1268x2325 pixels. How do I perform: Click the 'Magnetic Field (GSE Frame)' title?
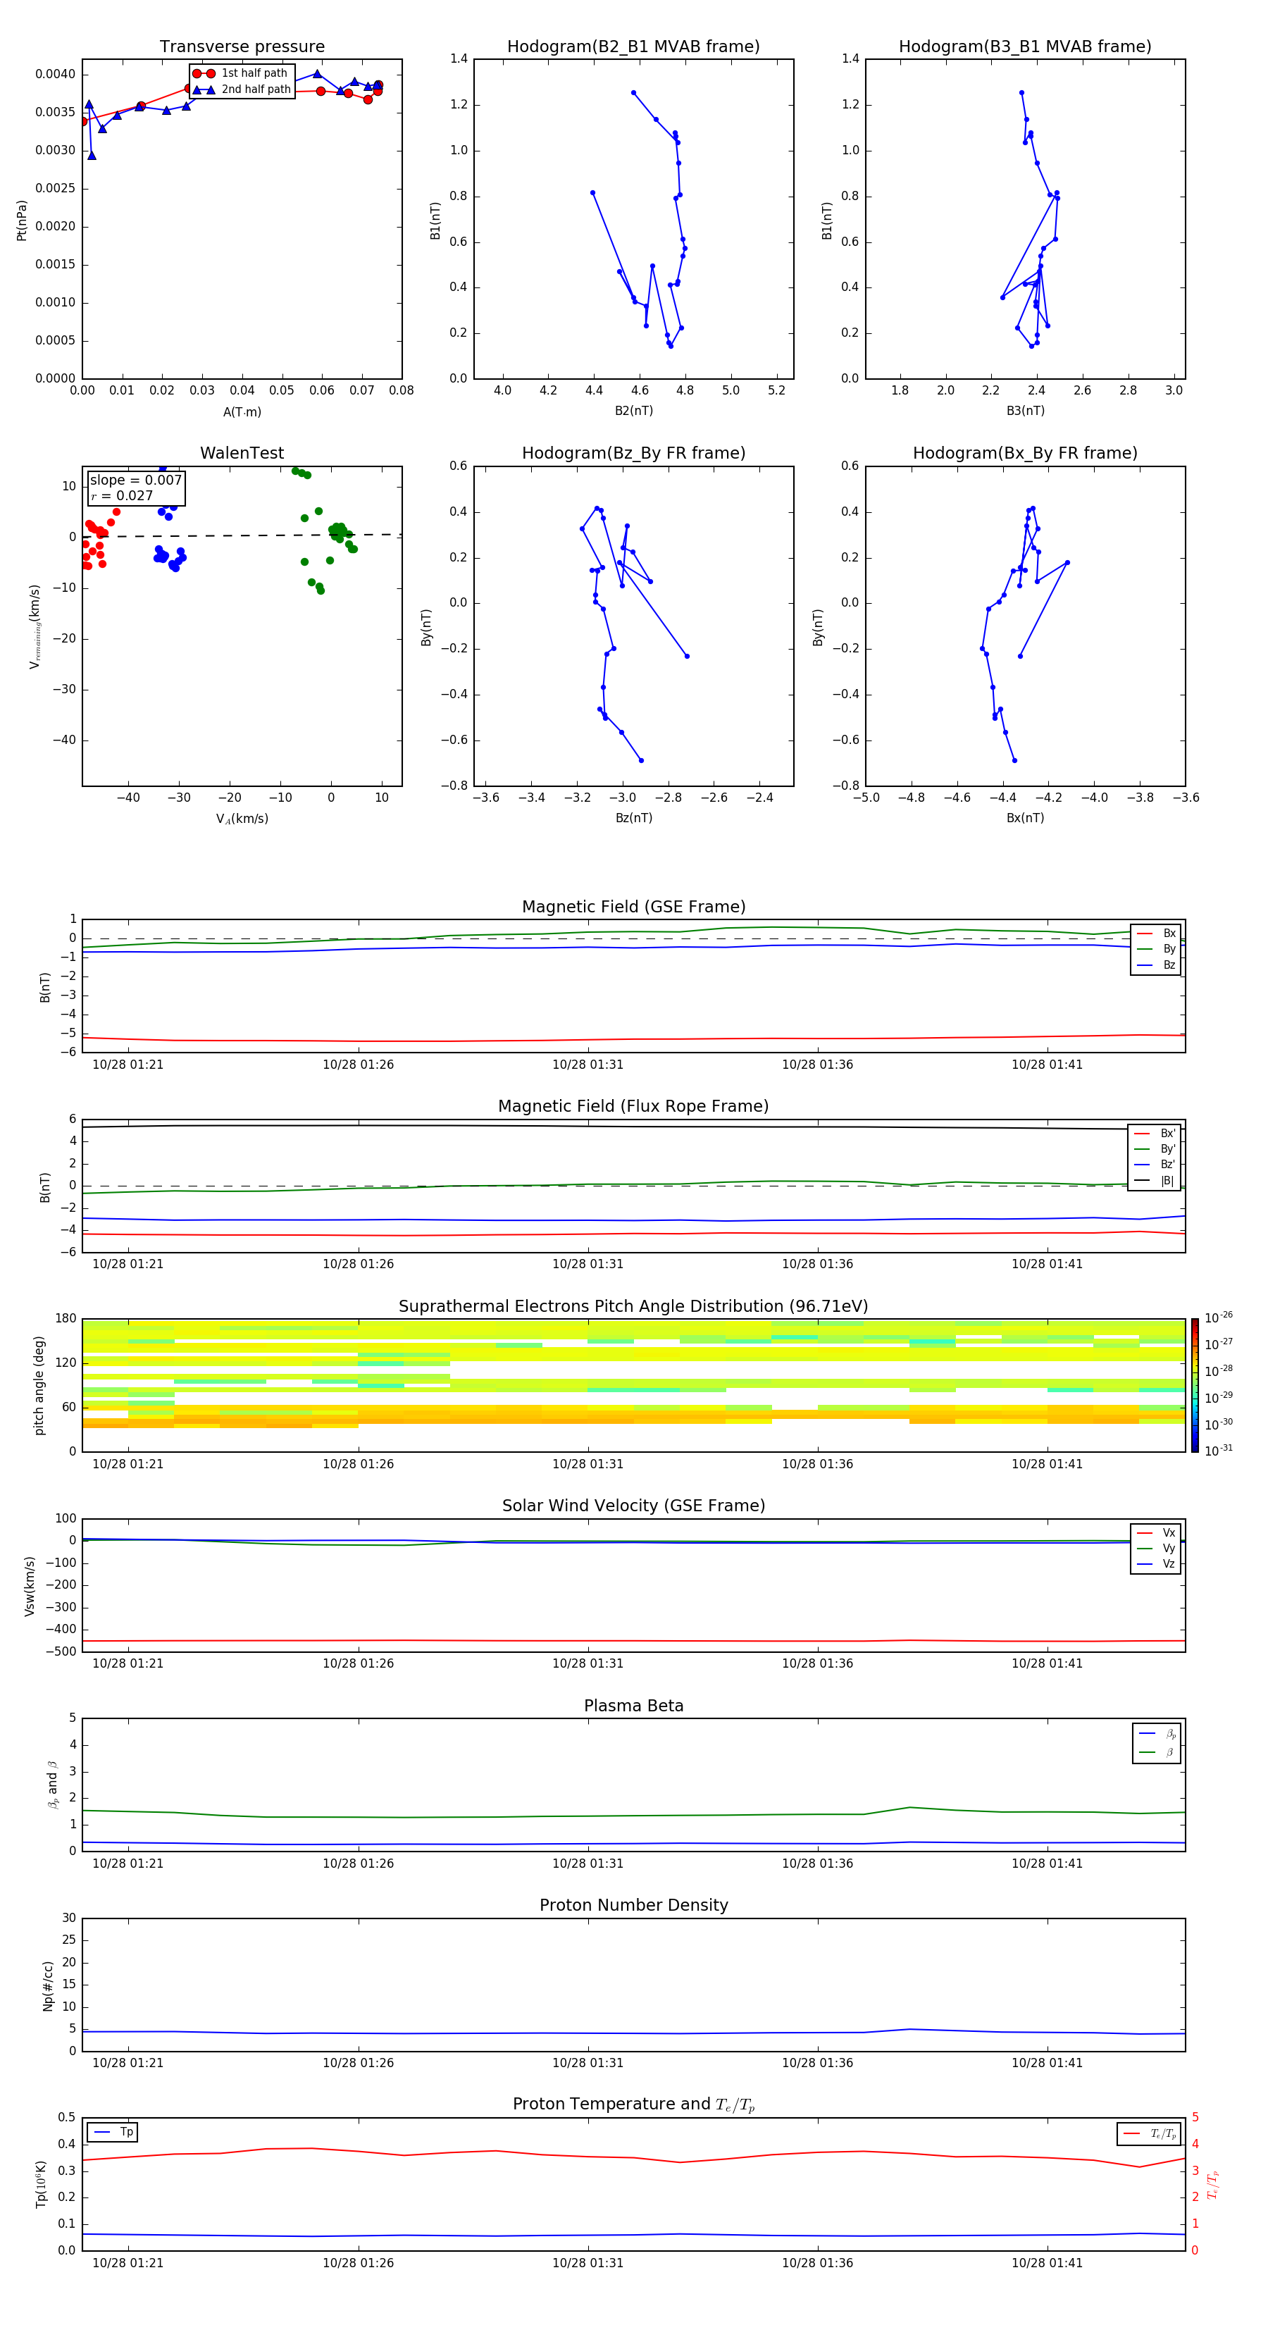(633, 907)
